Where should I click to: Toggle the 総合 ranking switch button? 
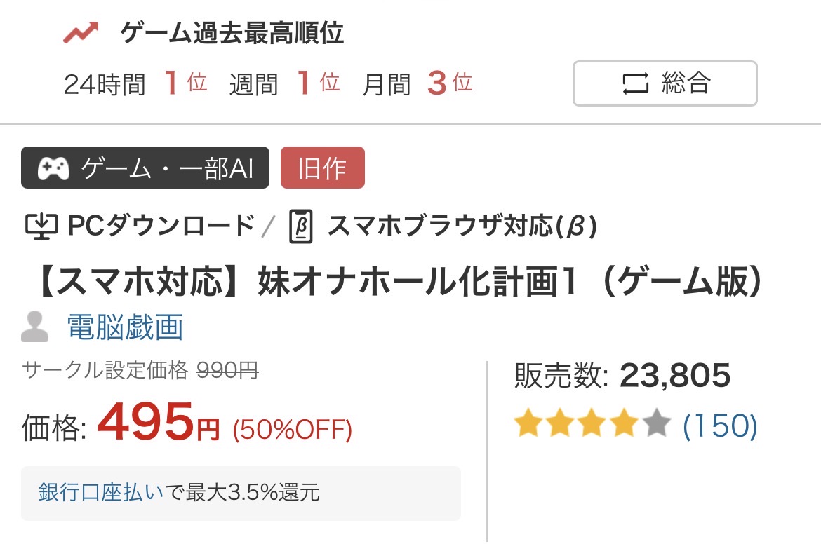click(665, 83)
